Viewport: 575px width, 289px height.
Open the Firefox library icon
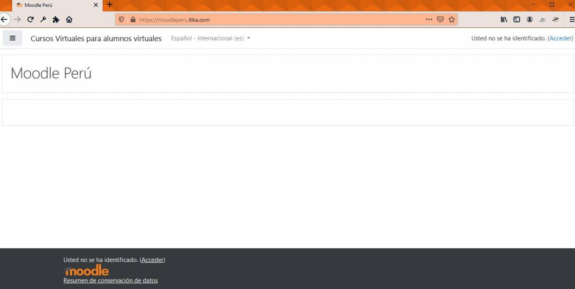click(504, 20)
